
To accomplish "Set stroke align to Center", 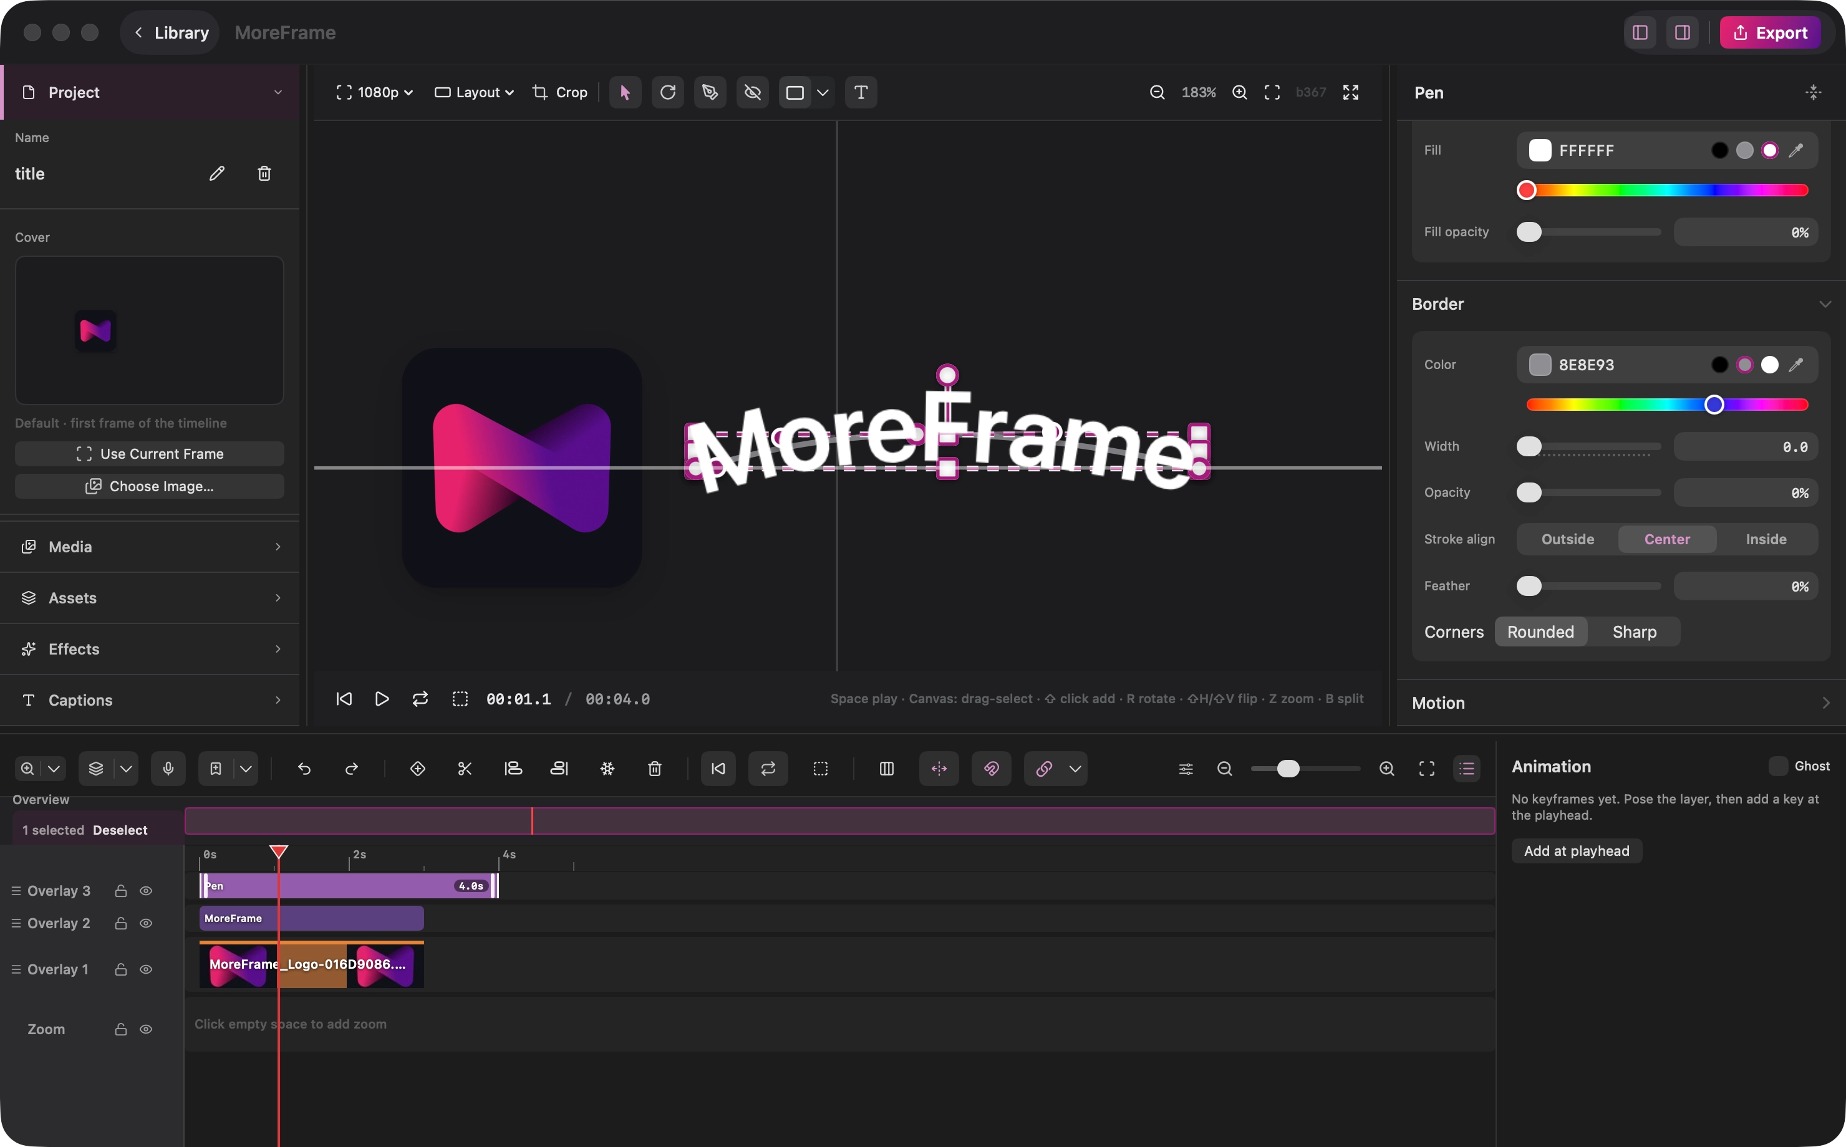I will tap(1667, 539).
